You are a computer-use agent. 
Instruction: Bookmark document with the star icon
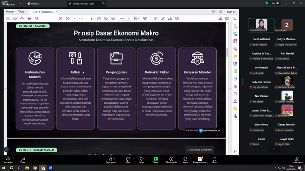[15, 19]
